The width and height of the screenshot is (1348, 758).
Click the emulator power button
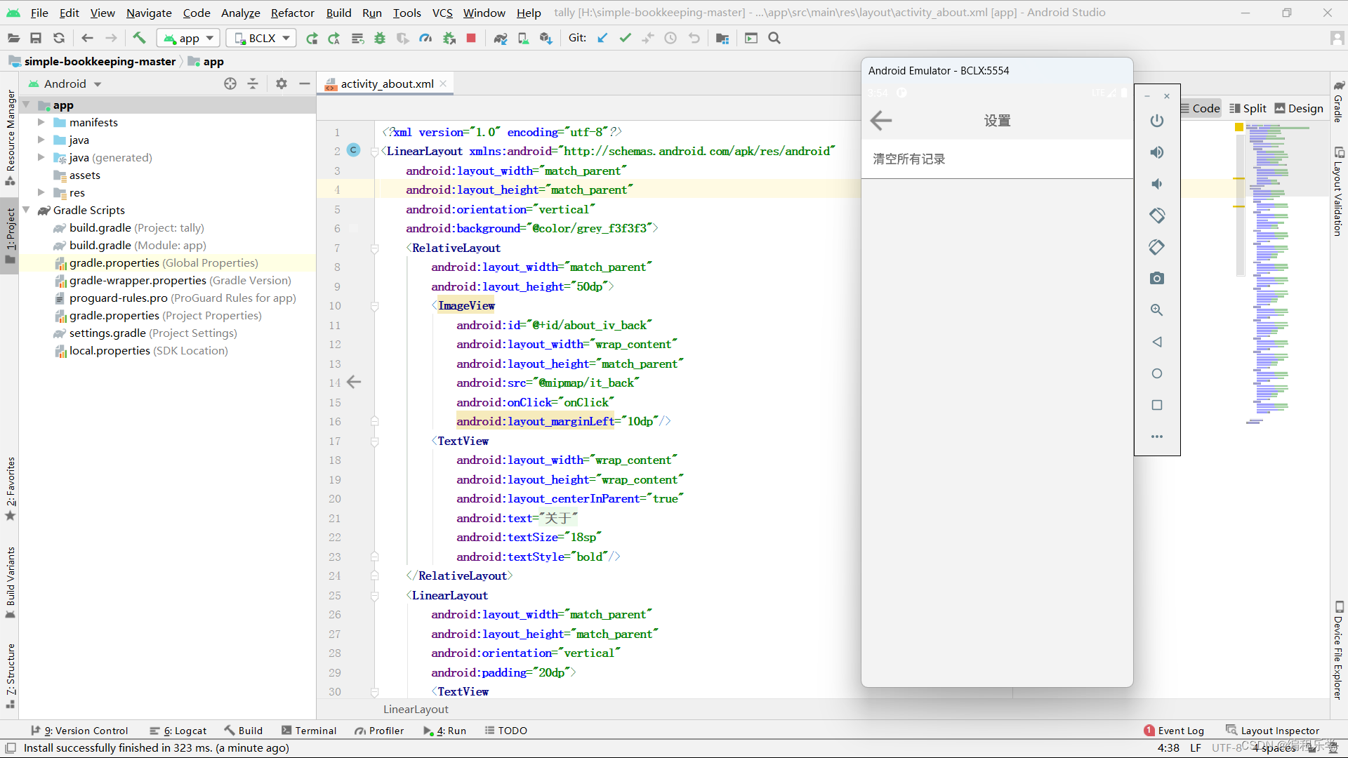1157,121
